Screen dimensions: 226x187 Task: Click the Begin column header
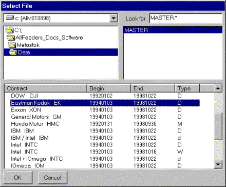tap(109, 88)
